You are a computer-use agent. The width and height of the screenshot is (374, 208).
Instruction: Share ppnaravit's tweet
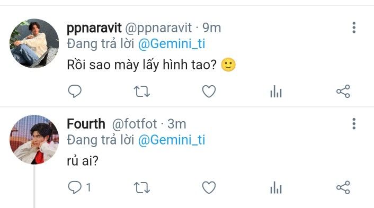click(343, 91)
